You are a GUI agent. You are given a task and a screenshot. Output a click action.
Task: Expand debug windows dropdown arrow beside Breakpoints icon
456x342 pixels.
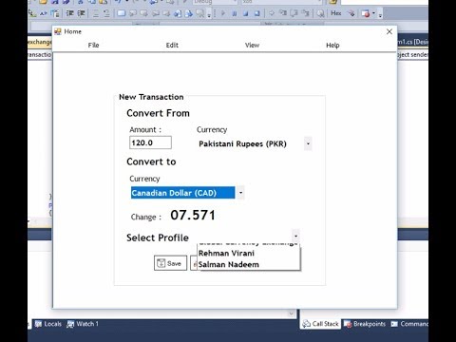click(x=373, y=13)
